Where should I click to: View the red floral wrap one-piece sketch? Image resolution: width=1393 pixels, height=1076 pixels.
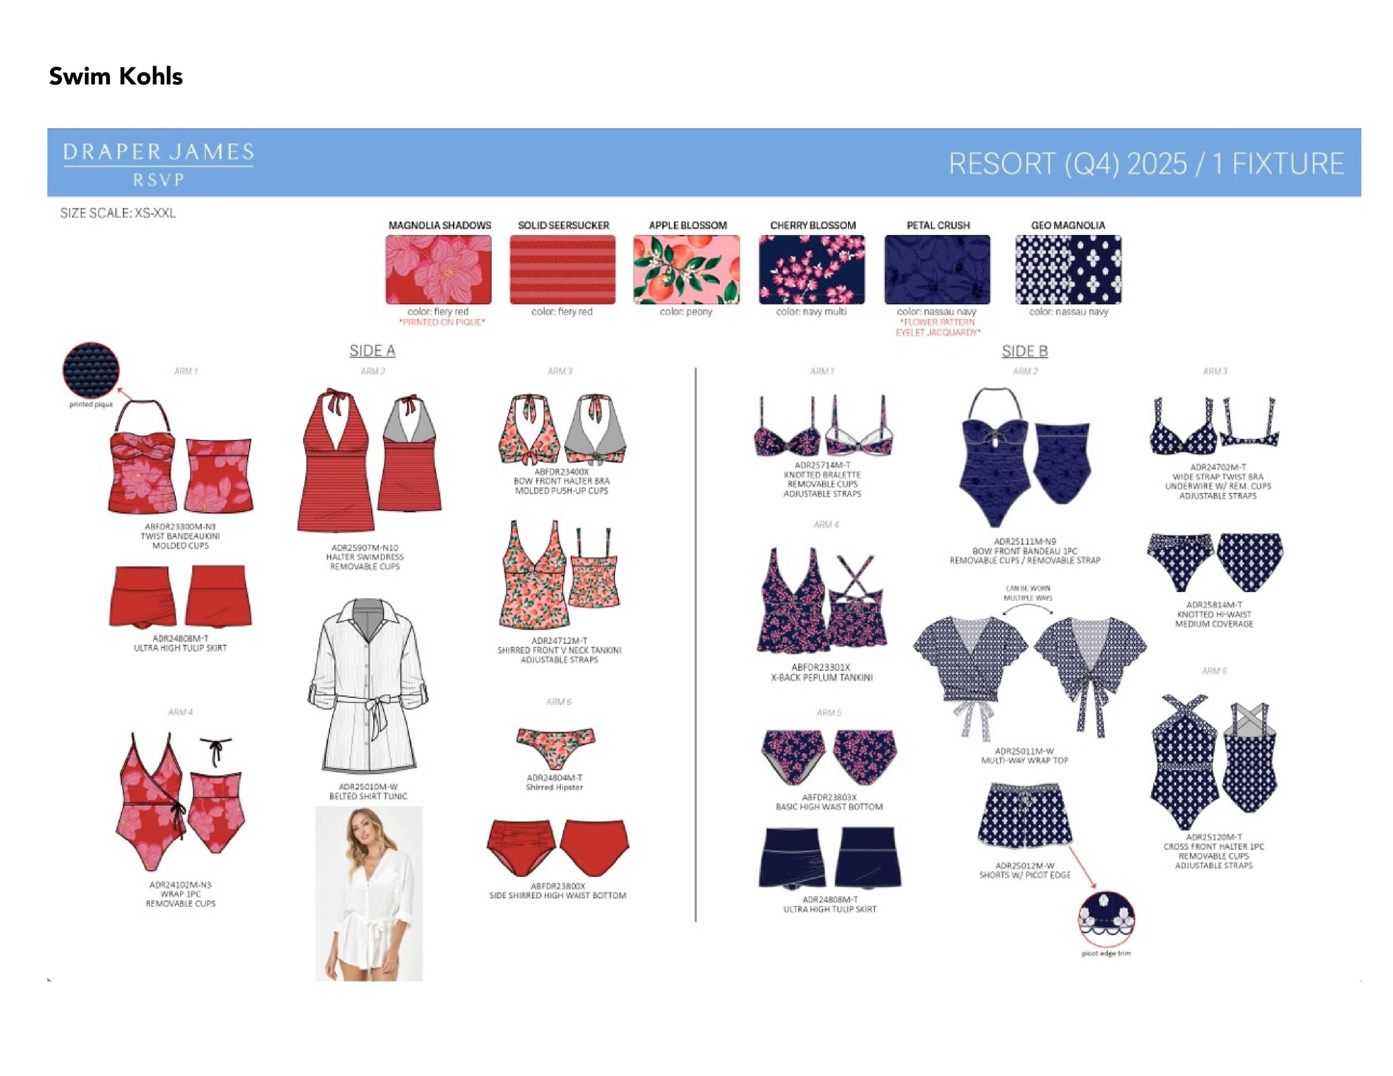[x=181, y=803]
